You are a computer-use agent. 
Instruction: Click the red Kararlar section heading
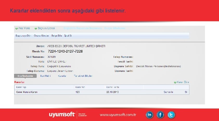click(x=20, y=82)
